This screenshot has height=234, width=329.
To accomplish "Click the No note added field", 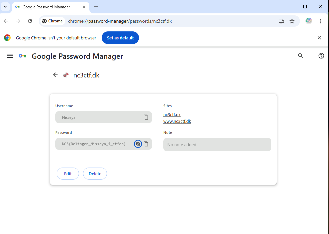I will [217, 145].
